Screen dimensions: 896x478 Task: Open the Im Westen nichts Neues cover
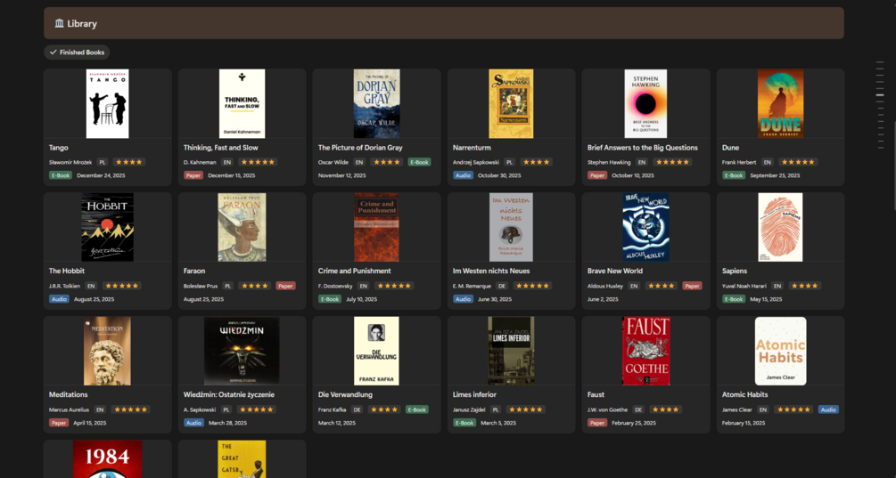coord(512,227)
